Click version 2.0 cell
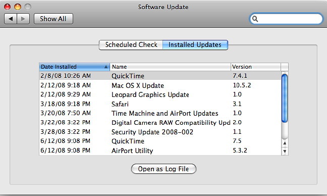This screenshot has width=327, height=196. [x=237, y=122]
